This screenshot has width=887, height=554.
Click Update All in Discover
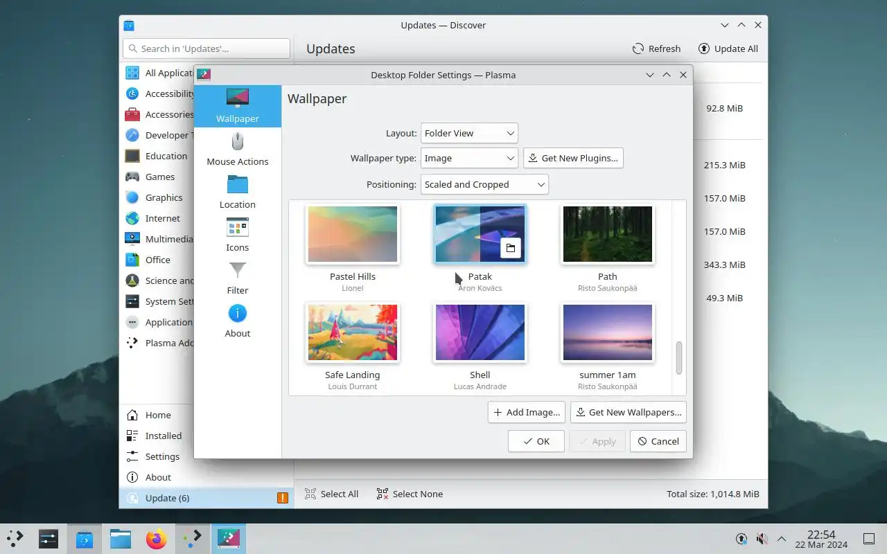[x=728, y=48]
